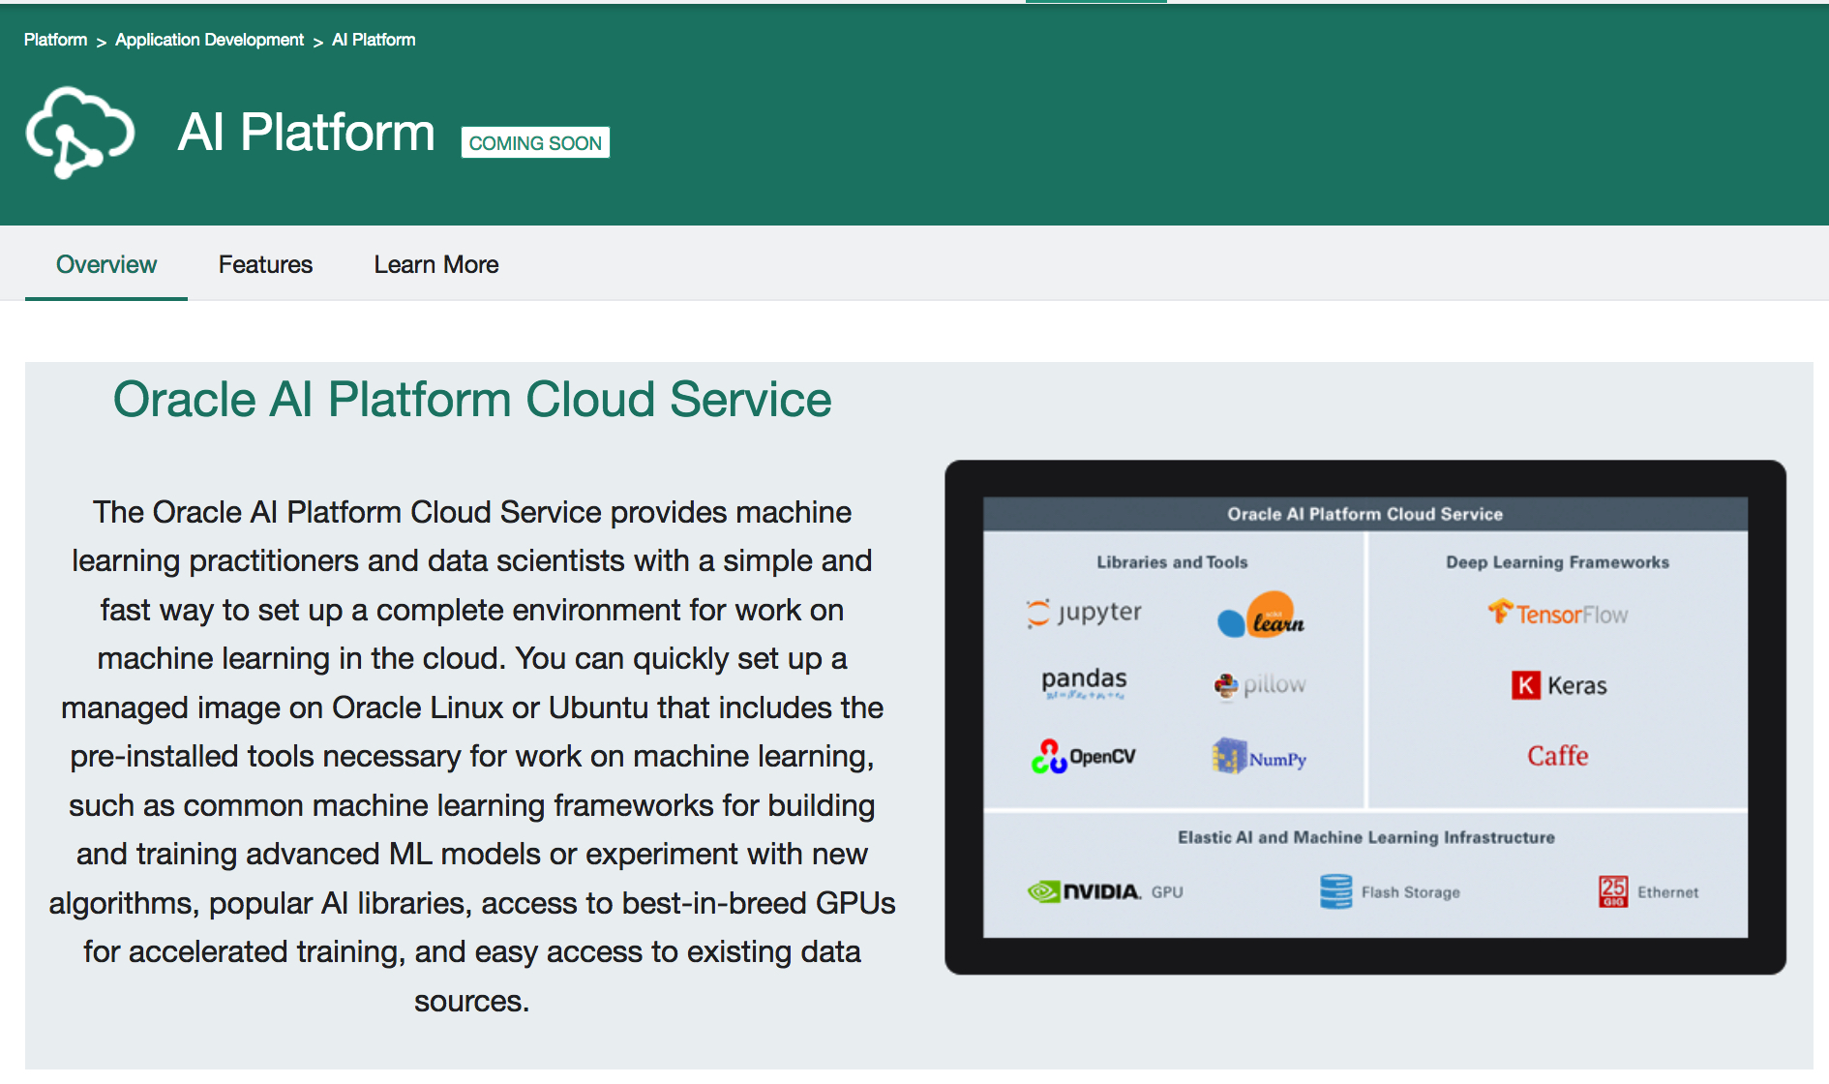Click the scikit-learn logo

[x=1261, y=616]
